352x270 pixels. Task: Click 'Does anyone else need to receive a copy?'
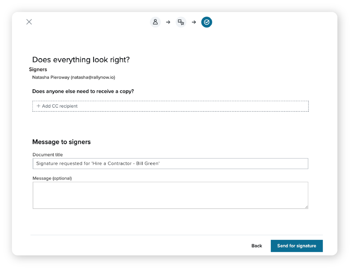point(83,91)
